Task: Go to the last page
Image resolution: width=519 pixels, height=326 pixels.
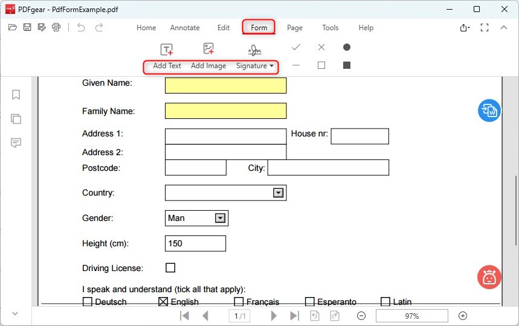Action: tap(294, 316)
